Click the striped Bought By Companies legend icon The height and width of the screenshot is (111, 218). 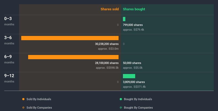[121, 108]
